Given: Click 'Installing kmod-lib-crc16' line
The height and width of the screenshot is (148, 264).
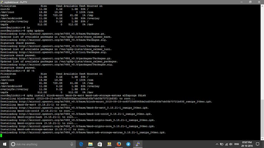Looking at the screenshot, I should (x=37, y=111).
